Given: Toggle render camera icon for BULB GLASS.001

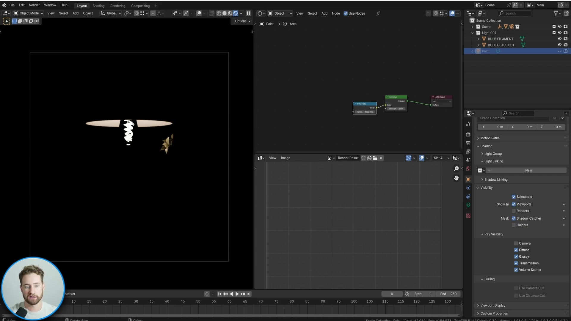Looking at the screenshot, I should point(565,45).
